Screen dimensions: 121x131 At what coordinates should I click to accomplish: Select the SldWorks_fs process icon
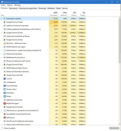click(x=5, y=118)
